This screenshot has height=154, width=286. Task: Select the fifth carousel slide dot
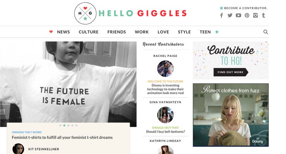(x=76, y=125)
